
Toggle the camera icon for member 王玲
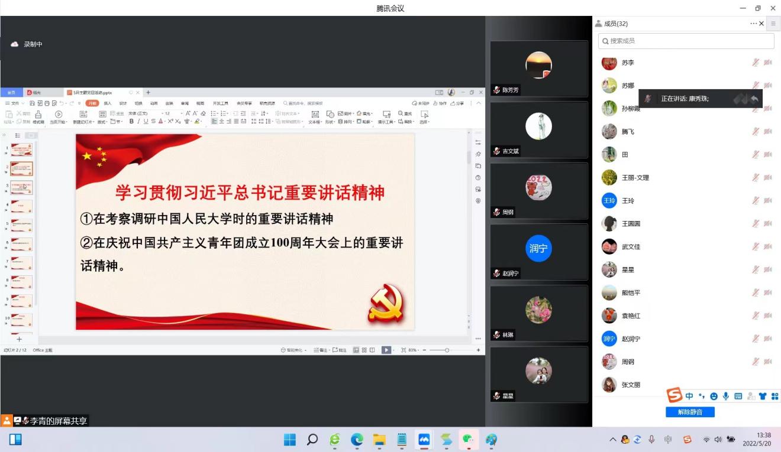(768, 201)
